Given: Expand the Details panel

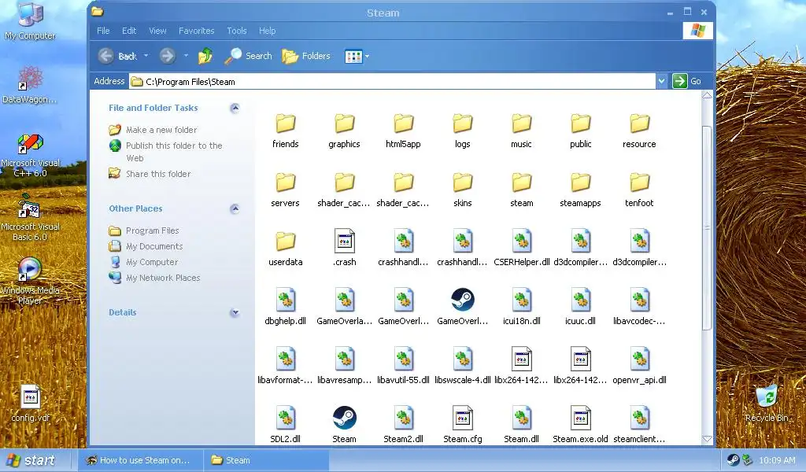Looking at the screenshot, I should 235,312.
